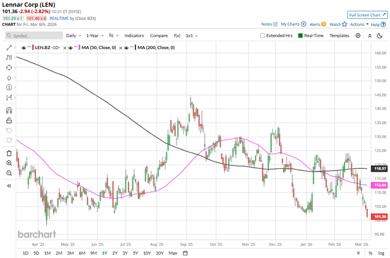Select the 1M time range
Screen dimensions: 390x258
(x=47, y=253)
